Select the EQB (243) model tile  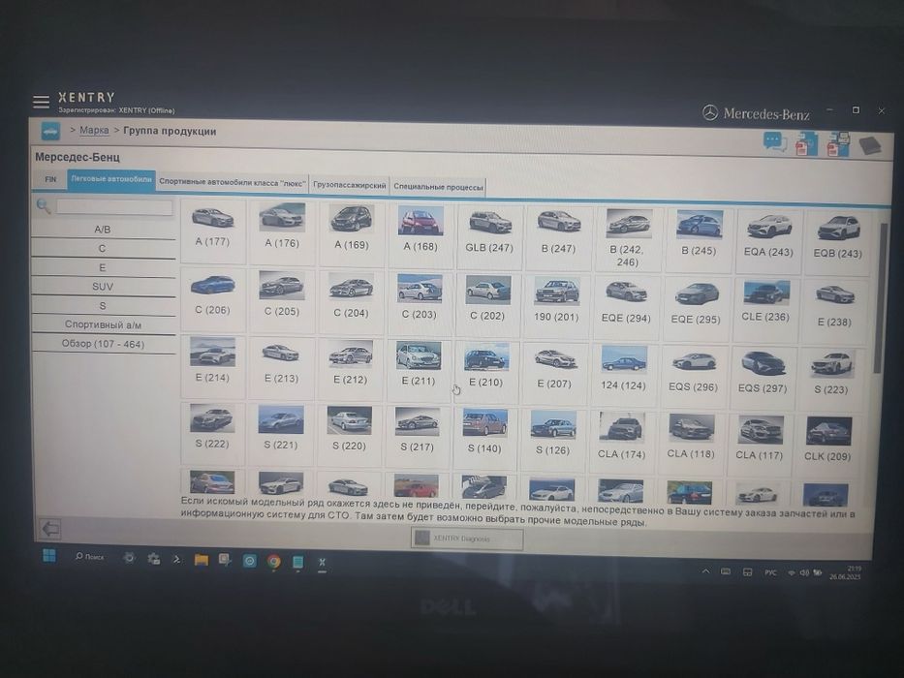[x=838, y=241]
